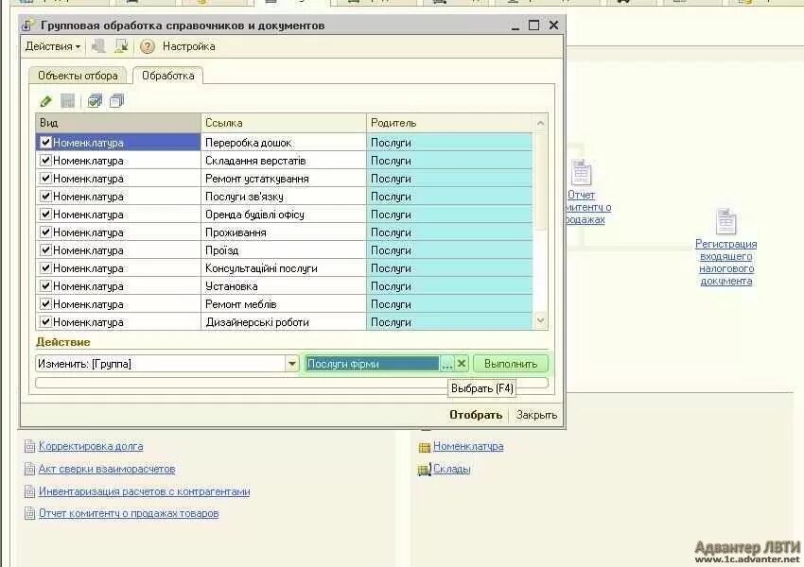Click Регистрация входящего налогового документа icon
The image size is (804, 567).
726,221
